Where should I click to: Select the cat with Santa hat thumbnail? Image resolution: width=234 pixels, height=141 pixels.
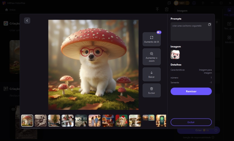(121, 121)
